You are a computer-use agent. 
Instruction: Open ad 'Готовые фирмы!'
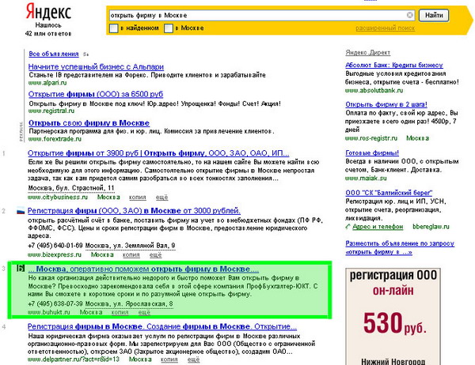point(372,152)
